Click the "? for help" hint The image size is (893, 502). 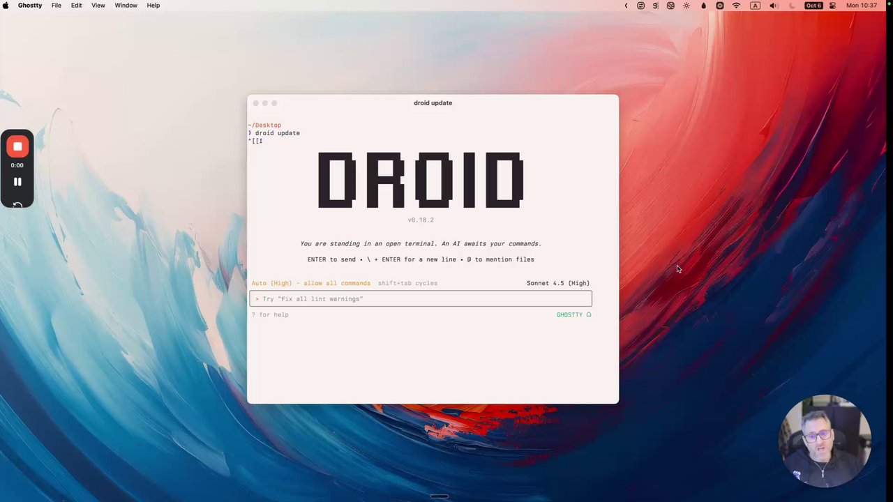(x=270, y=314)
